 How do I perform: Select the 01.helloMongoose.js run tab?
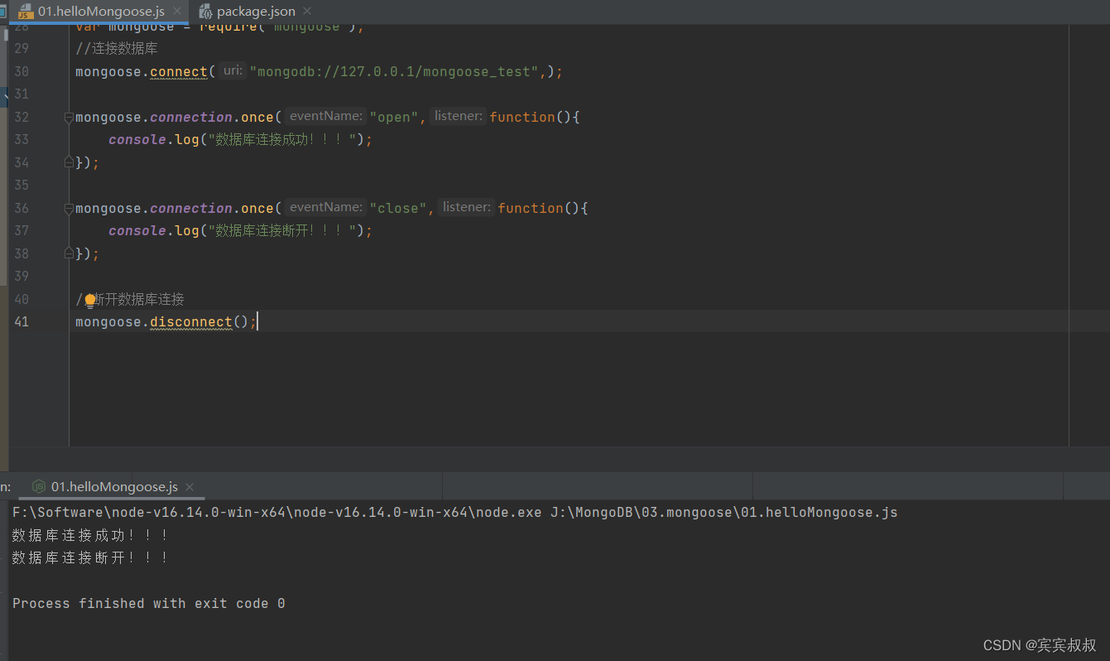coord(114,487)
